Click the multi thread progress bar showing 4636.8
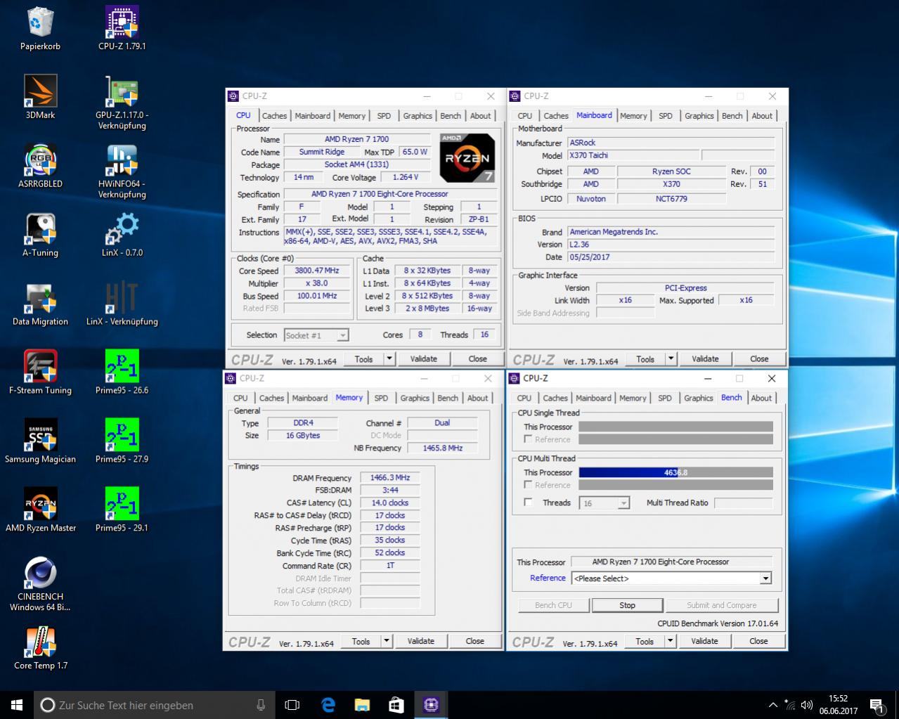 click(675, 472)
